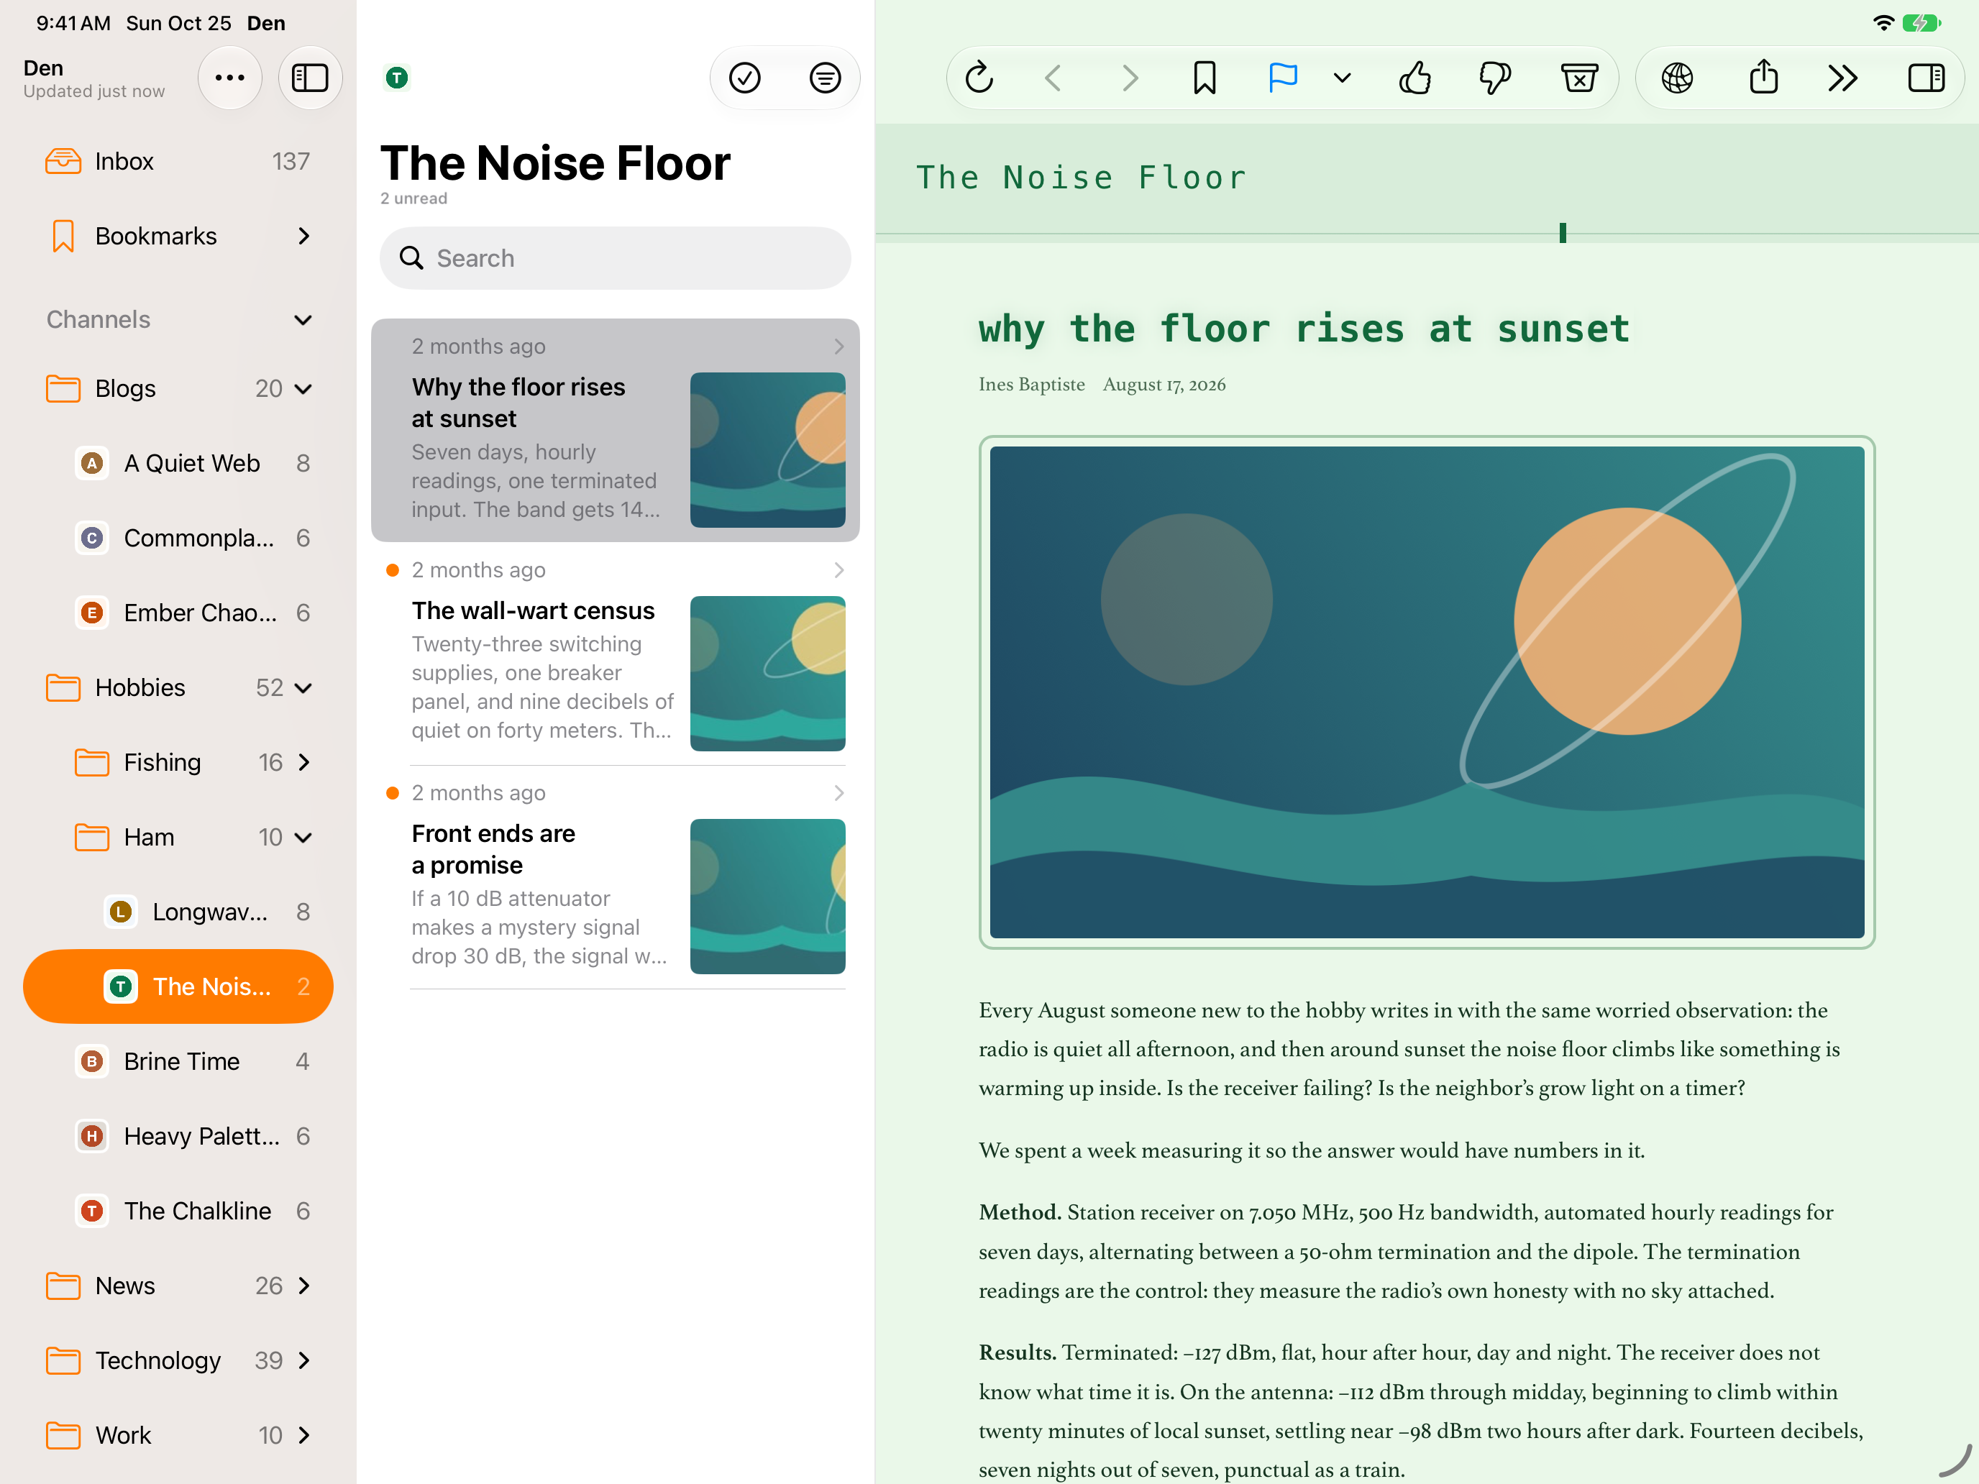Screen dimensions: 1979x1484
Task: Collapse the Blogs folder
Action: point(303,389)
